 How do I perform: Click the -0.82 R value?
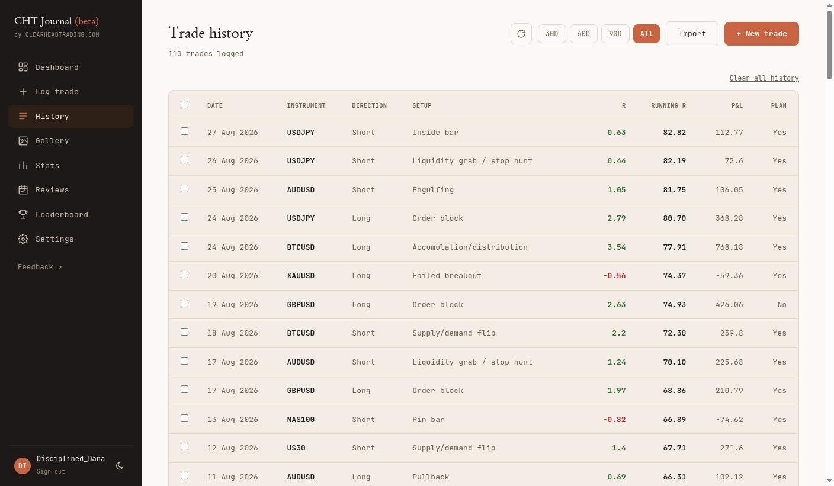[x=614, y=420]
